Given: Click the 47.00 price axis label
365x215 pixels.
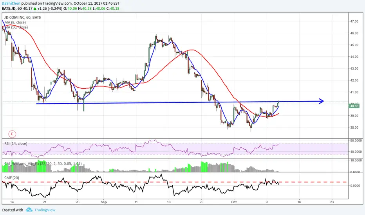Looking at the screenshot, I should tap(354, 21).
